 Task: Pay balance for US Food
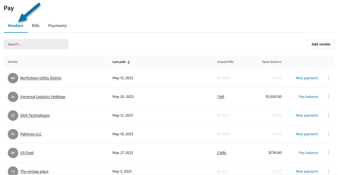pyautogui.click(x=308, y=153)
